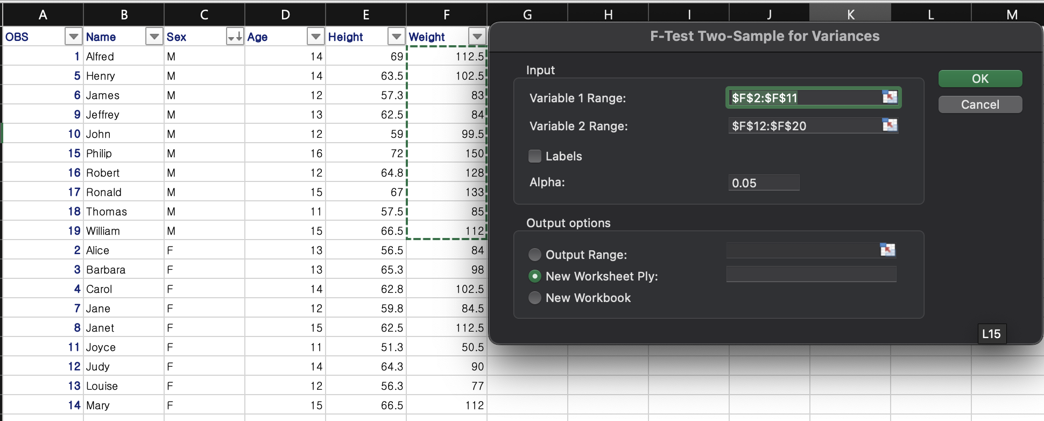The width and height of the screenshot is (1044, 421).
Task: Click Ronald's weight cell showing 133
Action: [447, 192]
